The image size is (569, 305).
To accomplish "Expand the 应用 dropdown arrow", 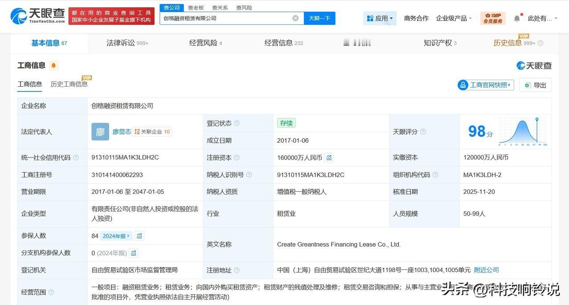I will coord(391,18).
